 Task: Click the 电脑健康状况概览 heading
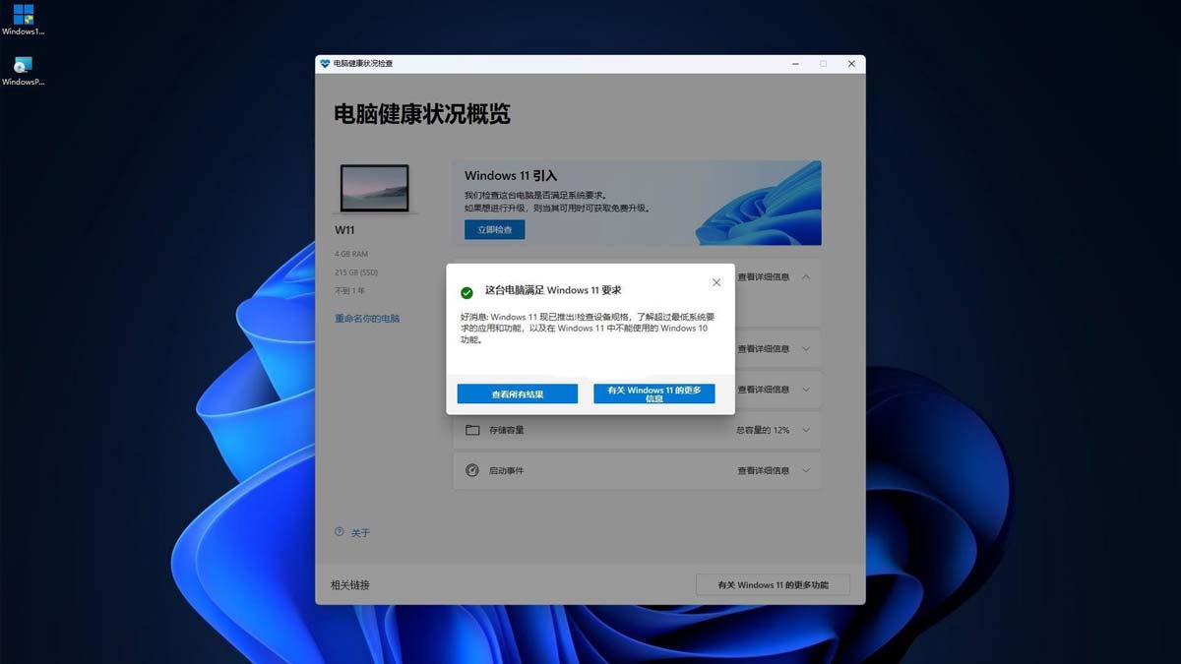(422, 114)
